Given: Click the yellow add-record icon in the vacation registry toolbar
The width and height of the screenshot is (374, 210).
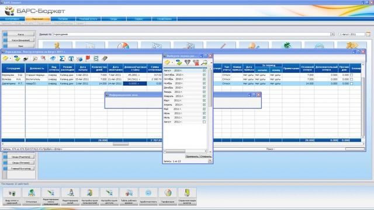Looking at the screenshot, I should [x=5, y=58].
